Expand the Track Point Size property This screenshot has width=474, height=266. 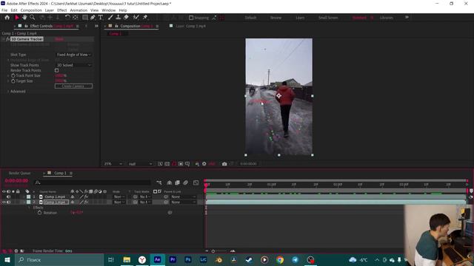[8, 75]
